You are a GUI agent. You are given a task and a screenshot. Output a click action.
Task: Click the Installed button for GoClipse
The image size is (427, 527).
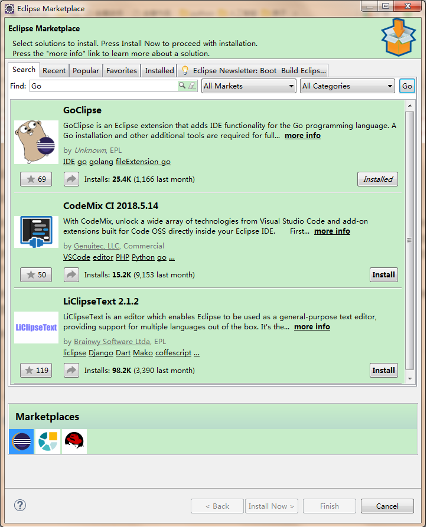(377, 179)
